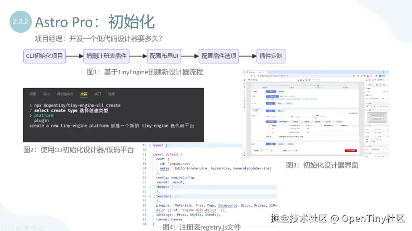This screenshot has width=412, height=231.
Task: Activate the pen annotation control icon
Action: (19, 228)
